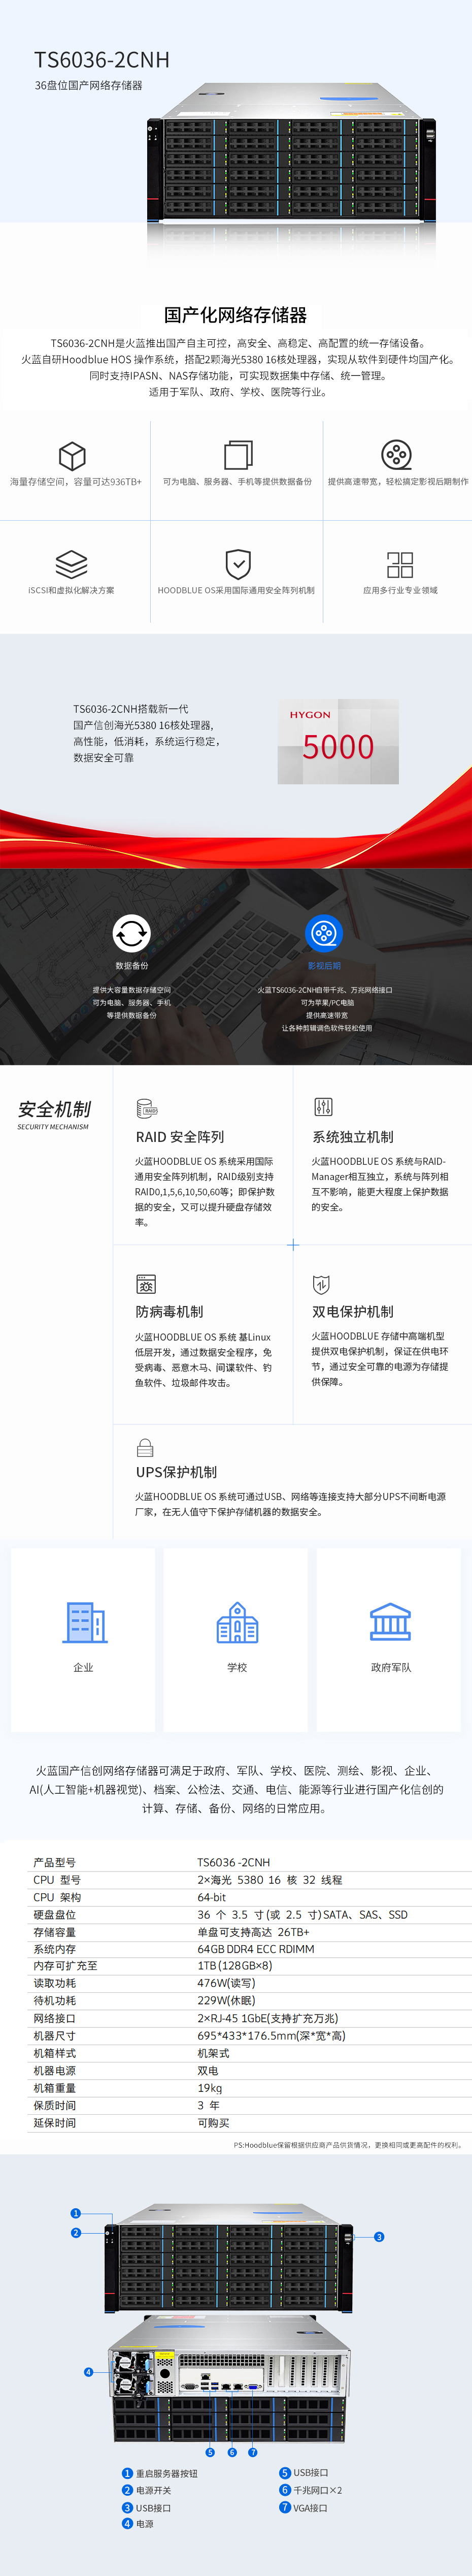Click the spec value 19kg

[x=210, y=2088]
